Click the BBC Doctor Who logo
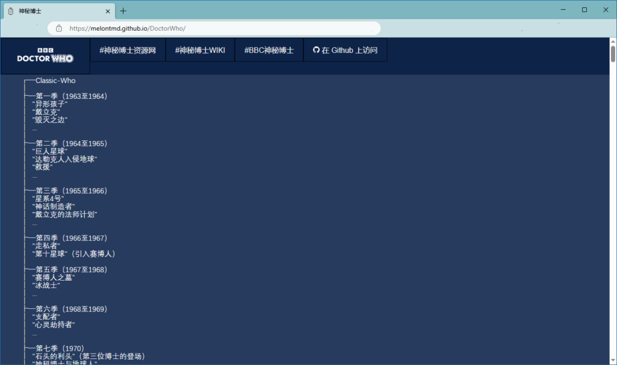This screenshot has width=617, height=365. [x=45, y=55]
